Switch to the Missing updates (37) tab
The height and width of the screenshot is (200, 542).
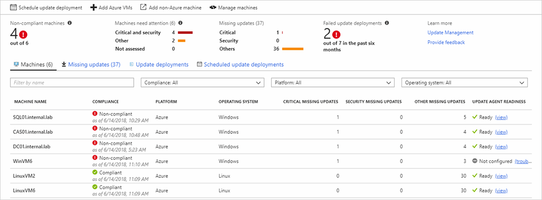(x=91, y=65)
